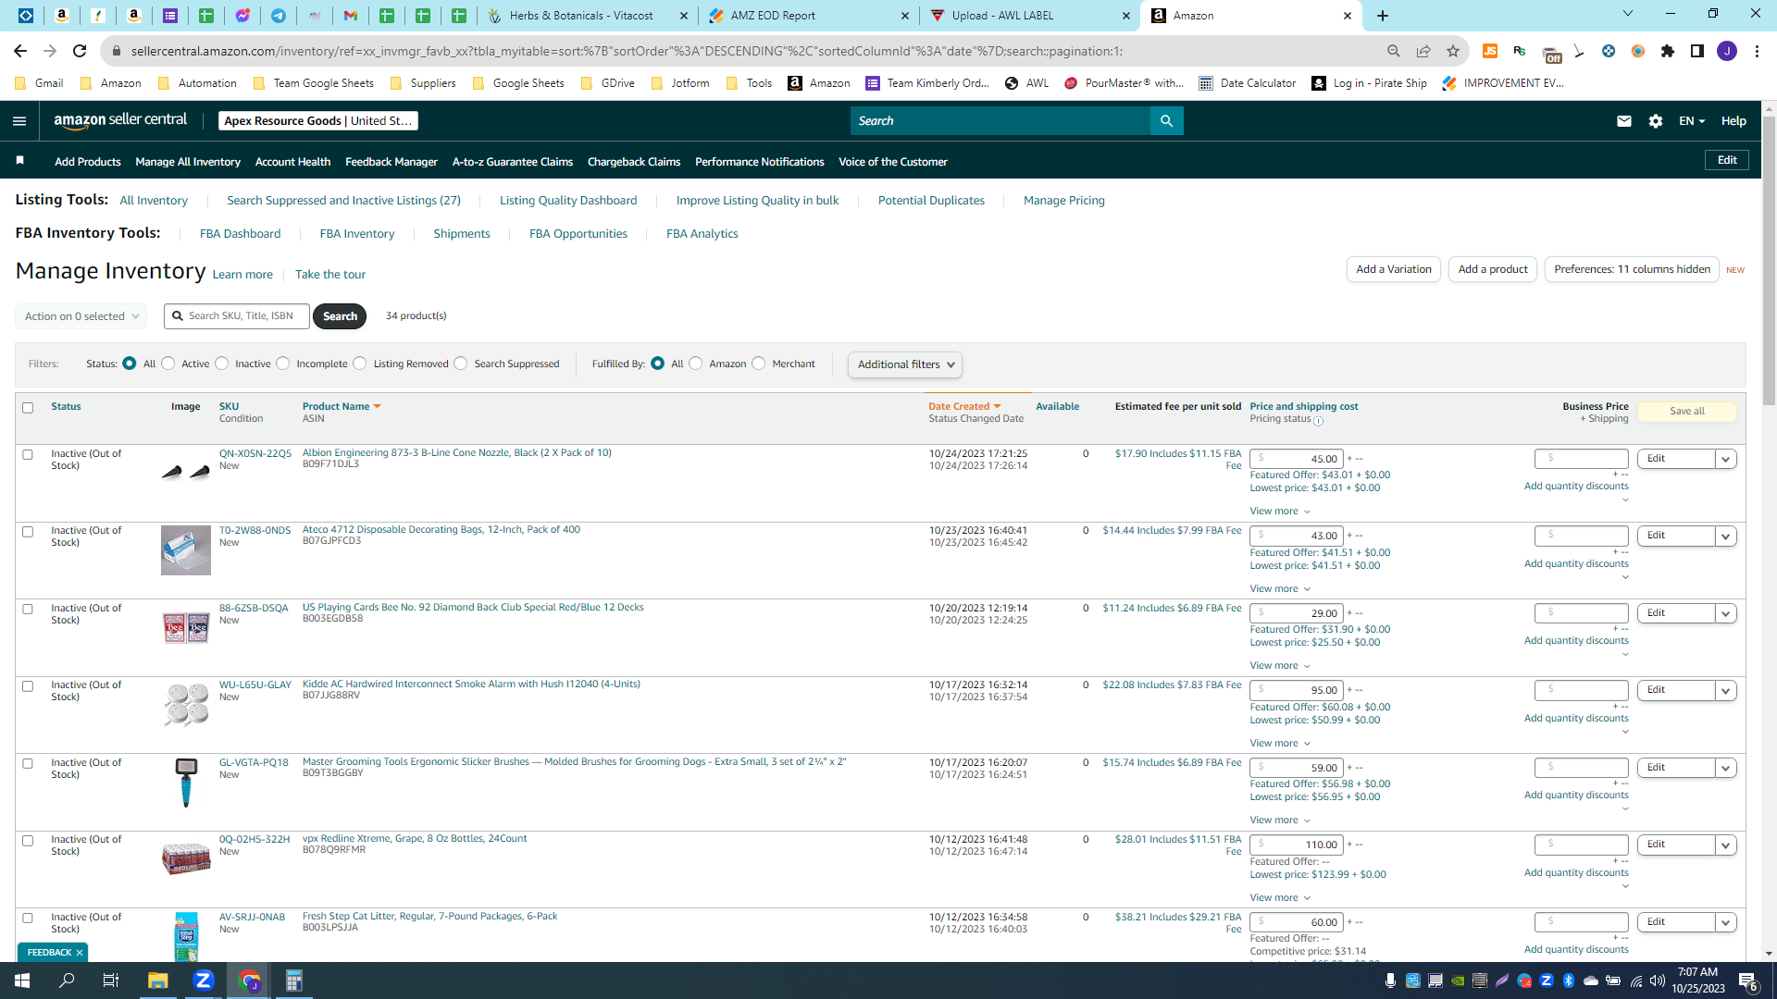Check the Ateco 4712 Decorating Bags row
Screen dimensions: 1777x999
coord(28,532)
